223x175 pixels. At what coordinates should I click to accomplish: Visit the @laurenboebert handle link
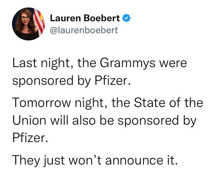[x=84, y=30]
